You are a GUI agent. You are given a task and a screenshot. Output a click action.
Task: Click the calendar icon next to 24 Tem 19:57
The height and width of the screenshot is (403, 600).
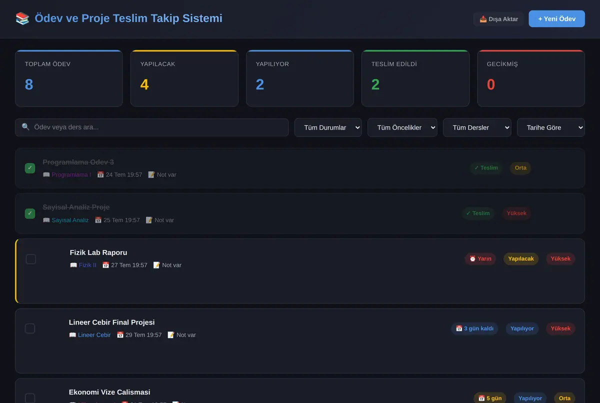[100, 174]
